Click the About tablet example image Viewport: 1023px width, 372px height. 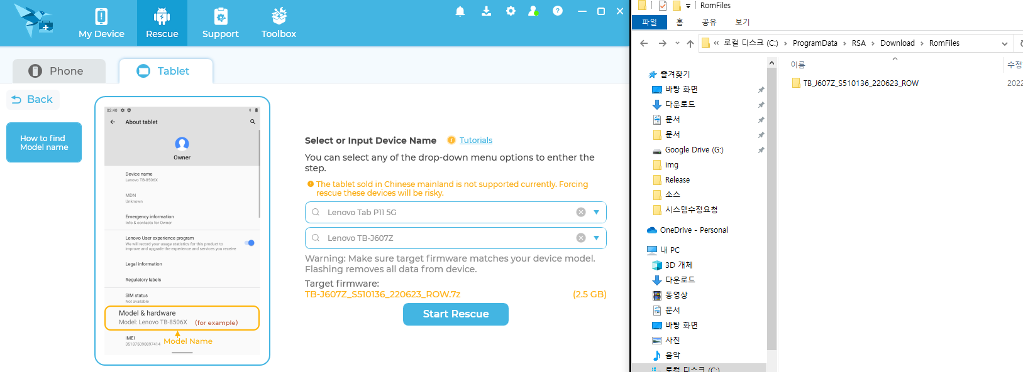click(182, 231)
